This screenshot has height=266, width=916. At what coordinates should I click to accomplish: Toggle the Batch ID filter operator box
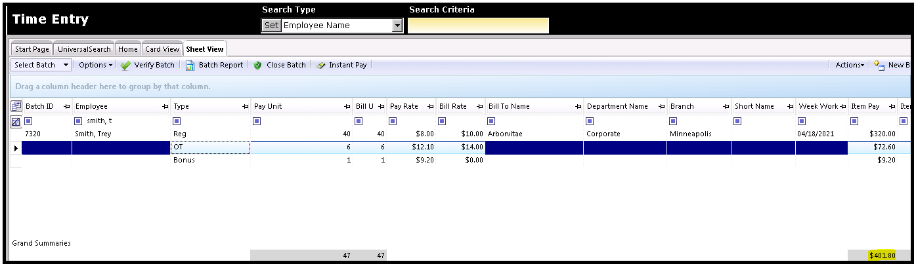[x=28, y=121]
